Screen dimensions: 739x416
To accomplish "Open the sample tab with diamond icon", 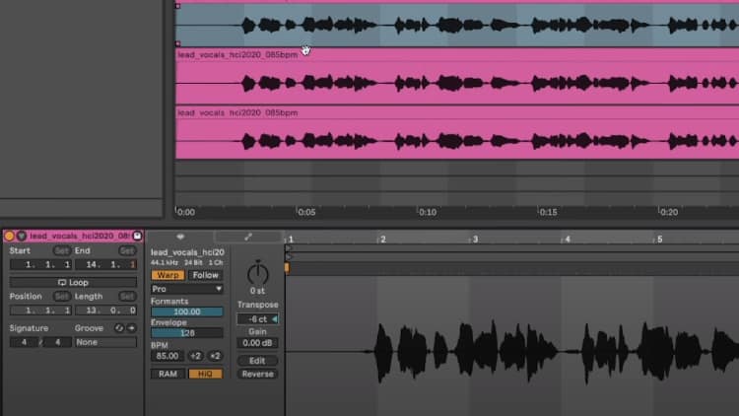I will 179,237.
